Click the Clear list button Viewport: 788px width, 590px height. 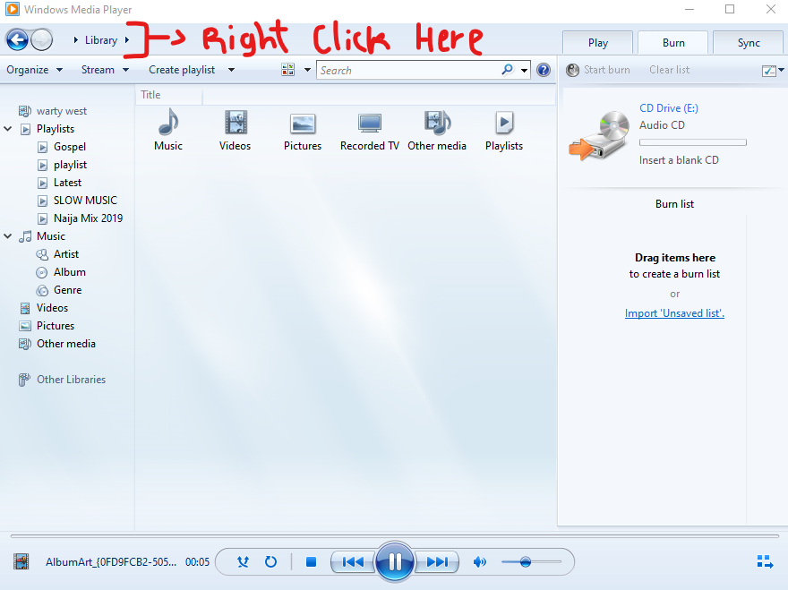(670, 70)
